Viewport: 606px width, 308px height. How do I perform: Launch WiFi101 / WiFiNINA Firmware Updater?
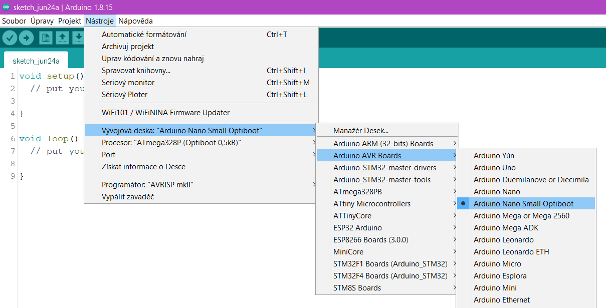(201, 113)
